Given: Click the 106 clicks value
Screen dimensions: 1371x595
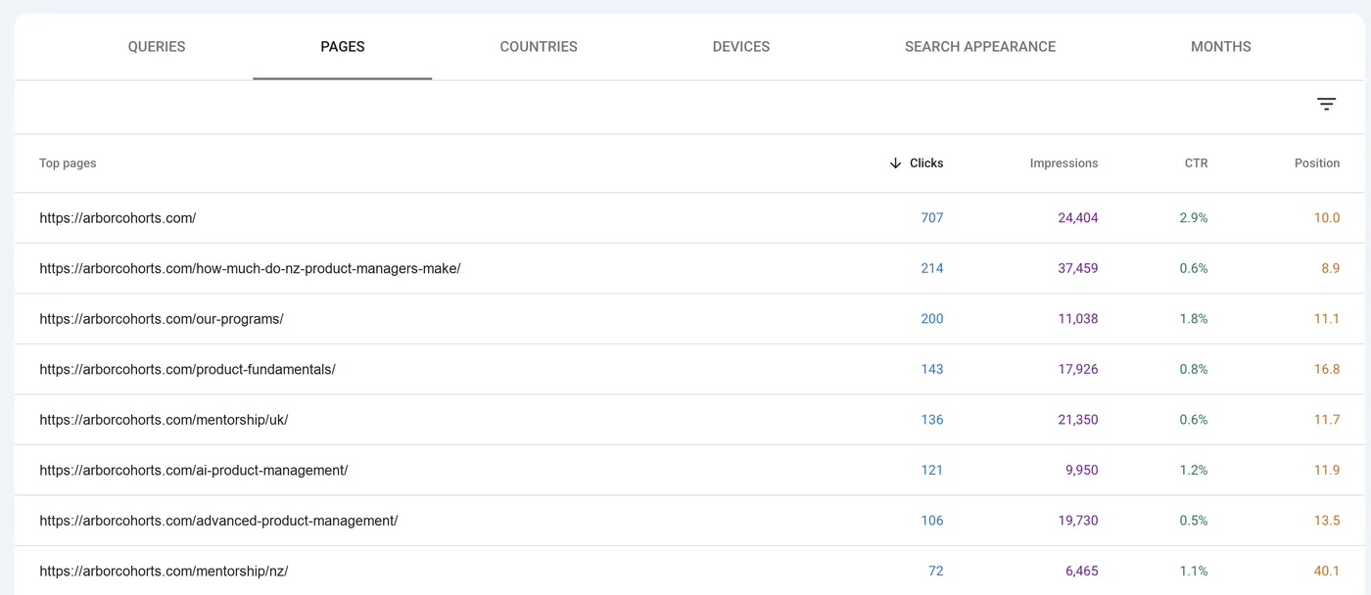Looking at the screenshot, I should pyautogui.click(x=932, y=521).
